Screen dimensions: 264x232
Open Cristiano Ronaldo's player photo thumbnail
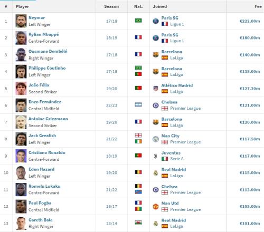point(21,156)
